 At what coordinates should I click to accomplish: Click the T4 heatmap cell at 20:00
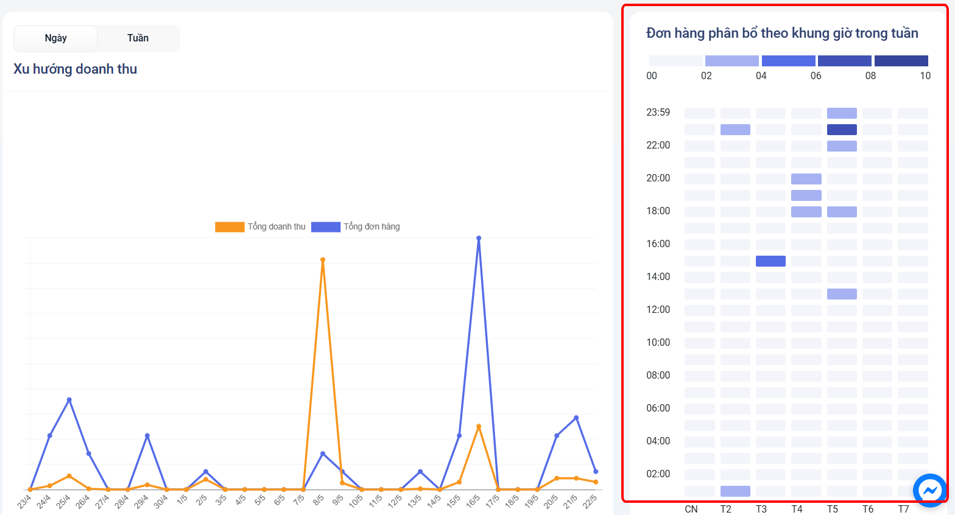806,179
